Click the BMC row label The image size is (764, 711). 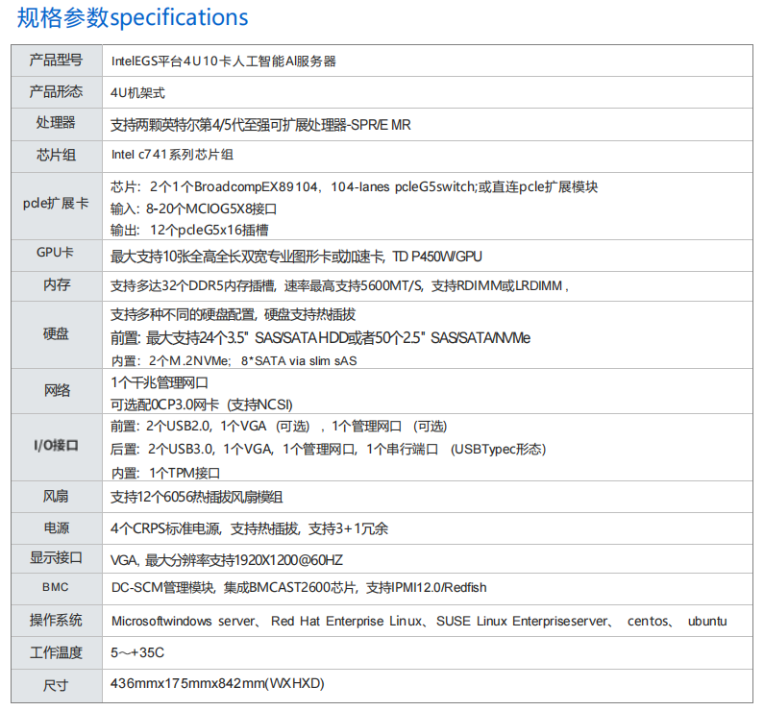pos(56,586)
